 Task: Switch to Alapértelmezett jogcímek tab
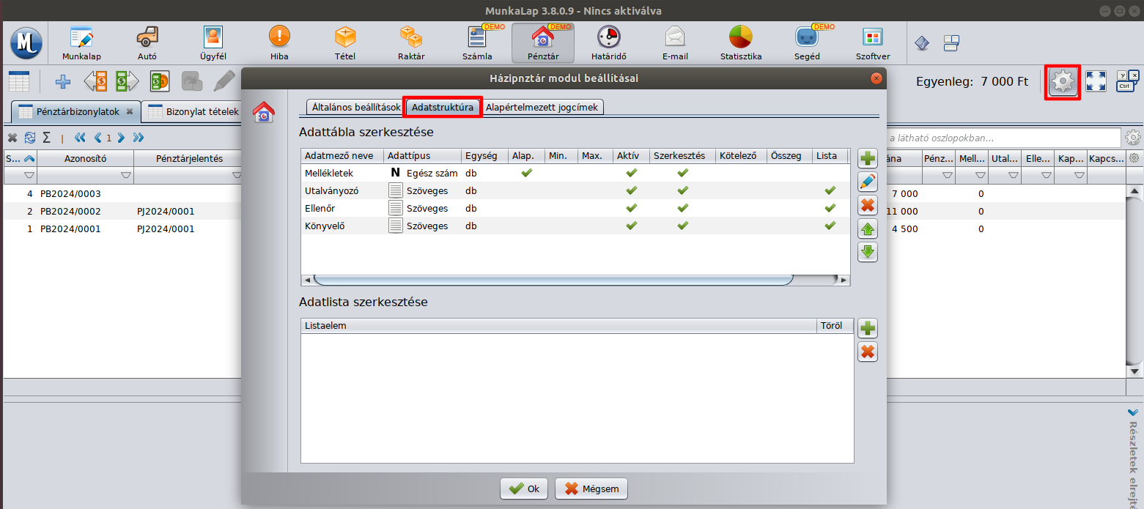(542, 107)
